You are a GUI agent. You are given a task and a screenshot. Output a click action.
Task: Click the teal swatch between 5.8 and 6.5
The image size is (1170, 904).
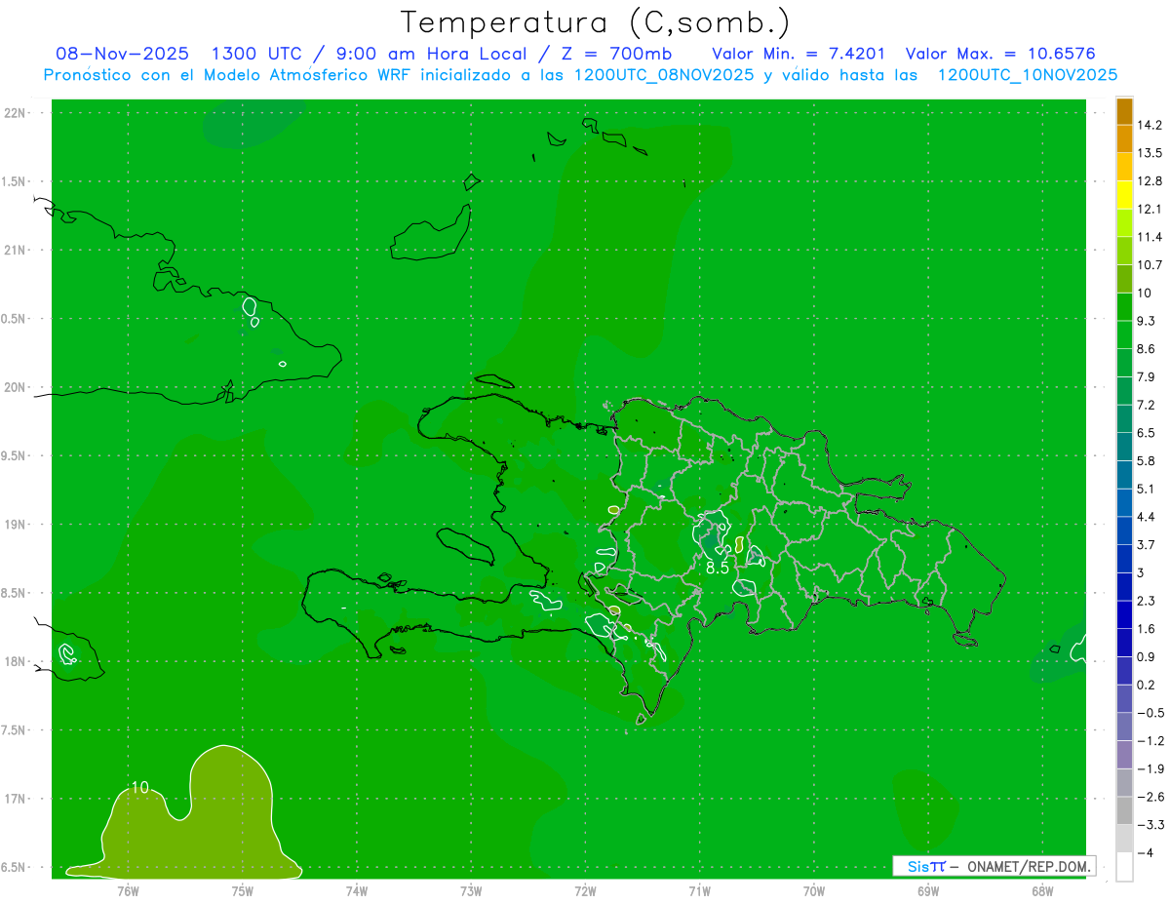(1124, 447)
